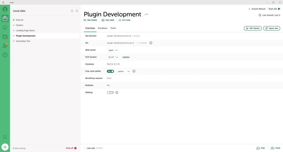The width and height of the screenshot is (283, 152).
Task: Switch to the Tools tab
Action: point(113,28)
